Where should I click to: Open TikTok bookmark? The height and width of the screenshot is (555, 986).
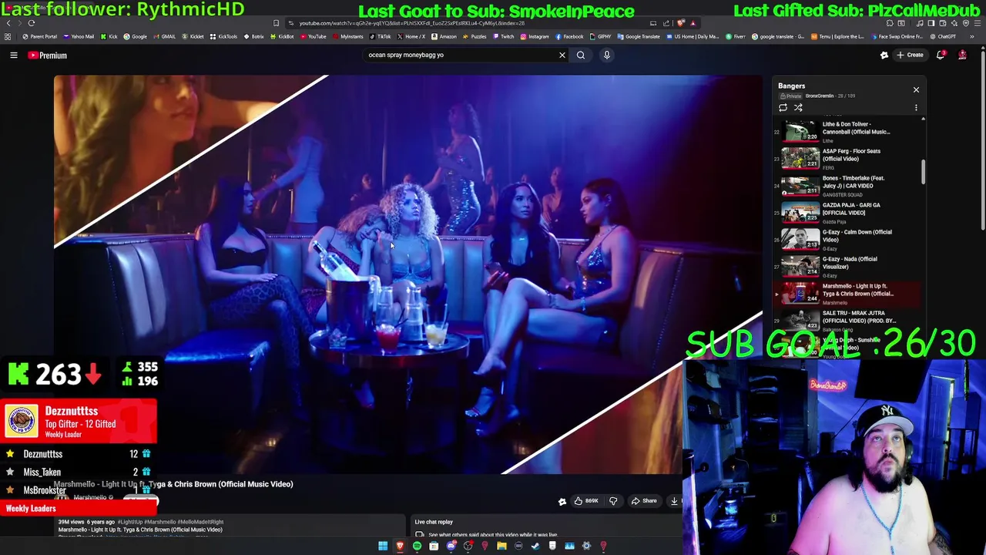click(x=380, y=36)
